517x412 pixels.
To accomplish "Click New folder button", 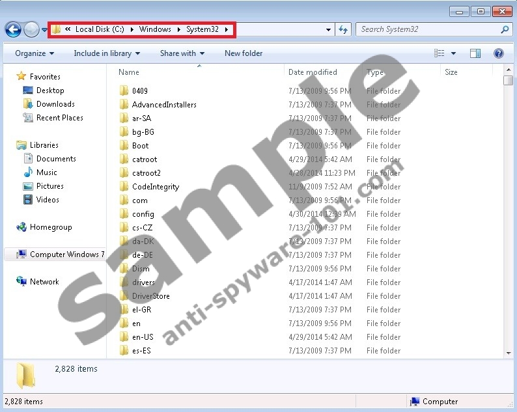I will point(244,53).
